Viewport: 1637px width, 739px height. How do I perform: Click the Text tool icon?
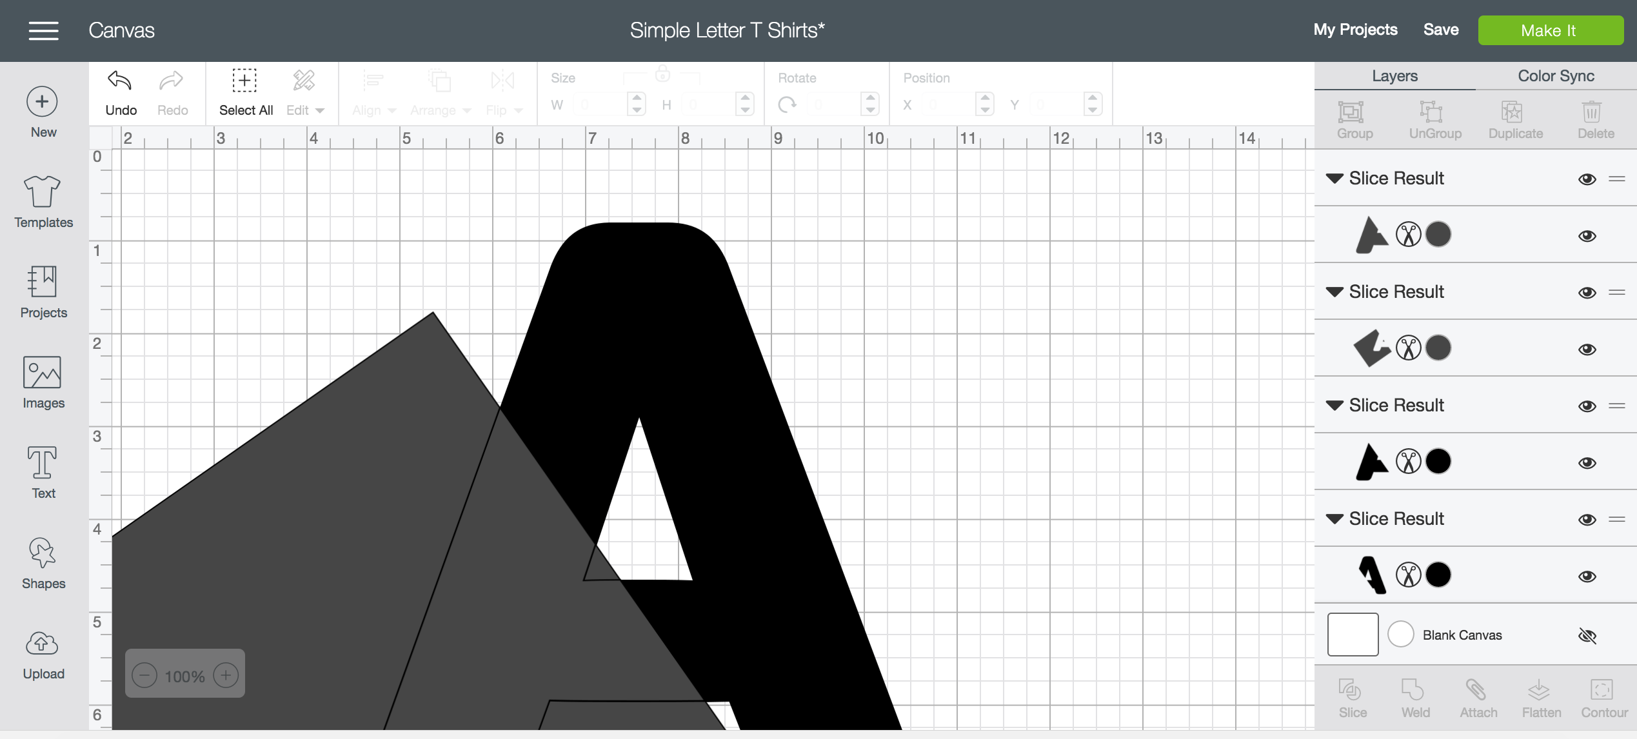[43, 463]
